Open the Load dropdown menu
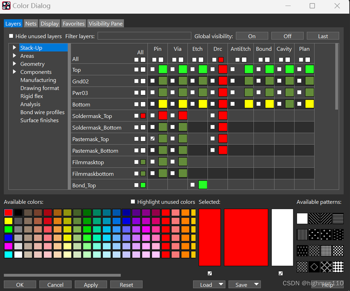 click(221, 285)
